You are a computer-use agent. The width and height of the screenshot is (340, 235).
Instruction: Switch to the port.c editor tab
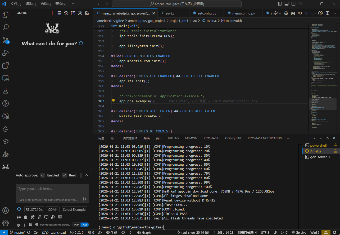pyautogui.click(x=170, y=13)
